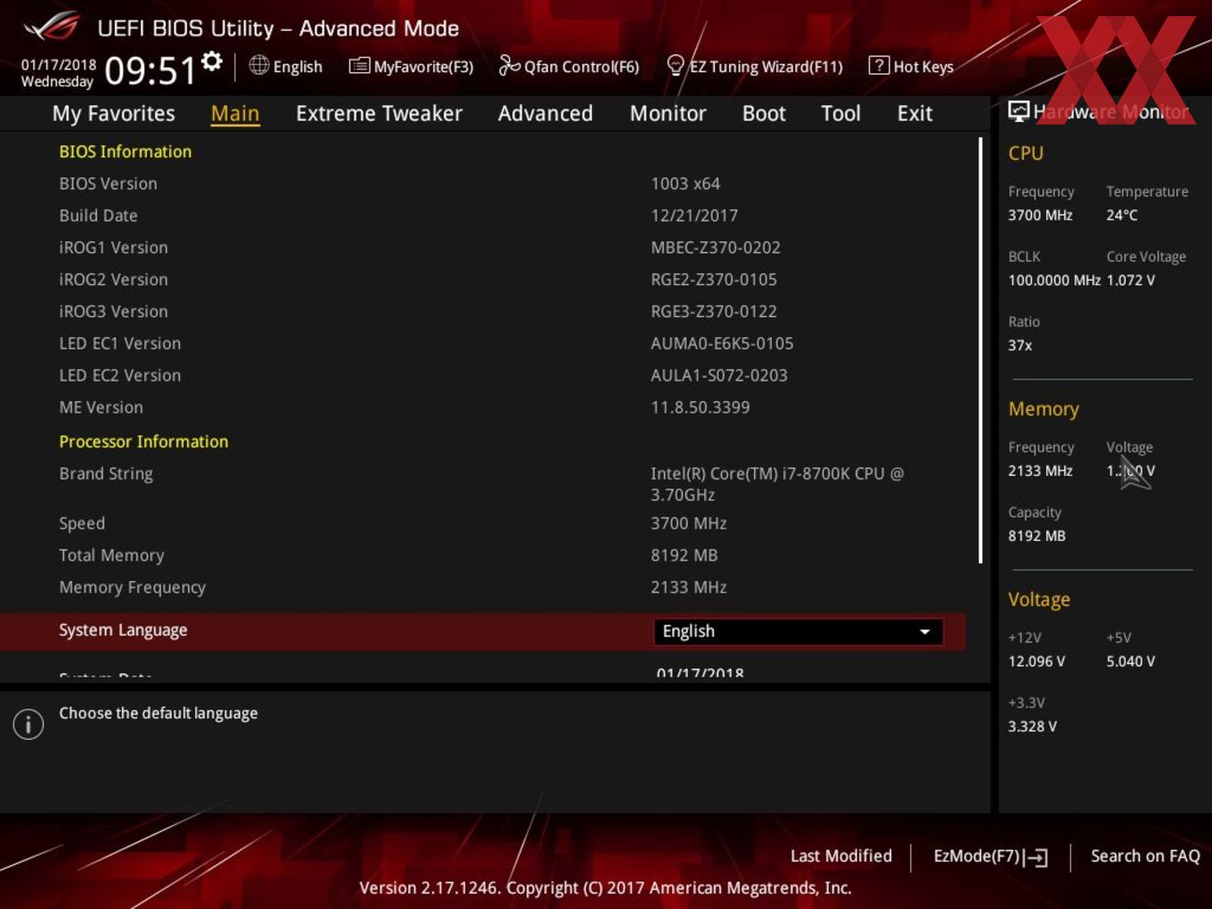Click the EZ Tuning Wizard(F11) label
The width and height of the screenshot is (1212, 909).
tap(766, 67)
